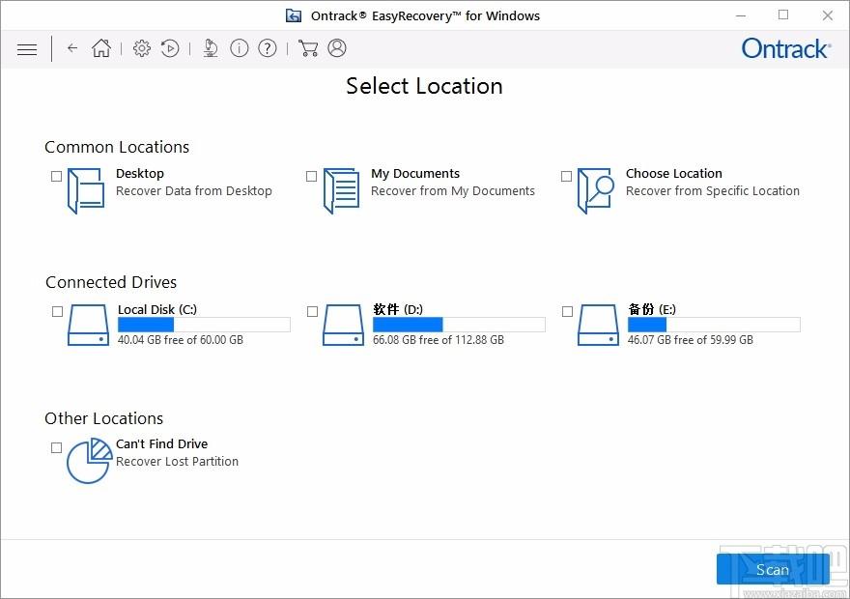Click the 软件 (D:) usage bar

pyautogui.click(x=459, y=325)
